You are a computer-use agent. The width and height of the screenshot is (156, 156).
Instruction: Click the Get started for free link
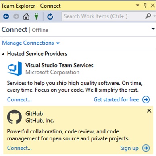pos(116,100)
